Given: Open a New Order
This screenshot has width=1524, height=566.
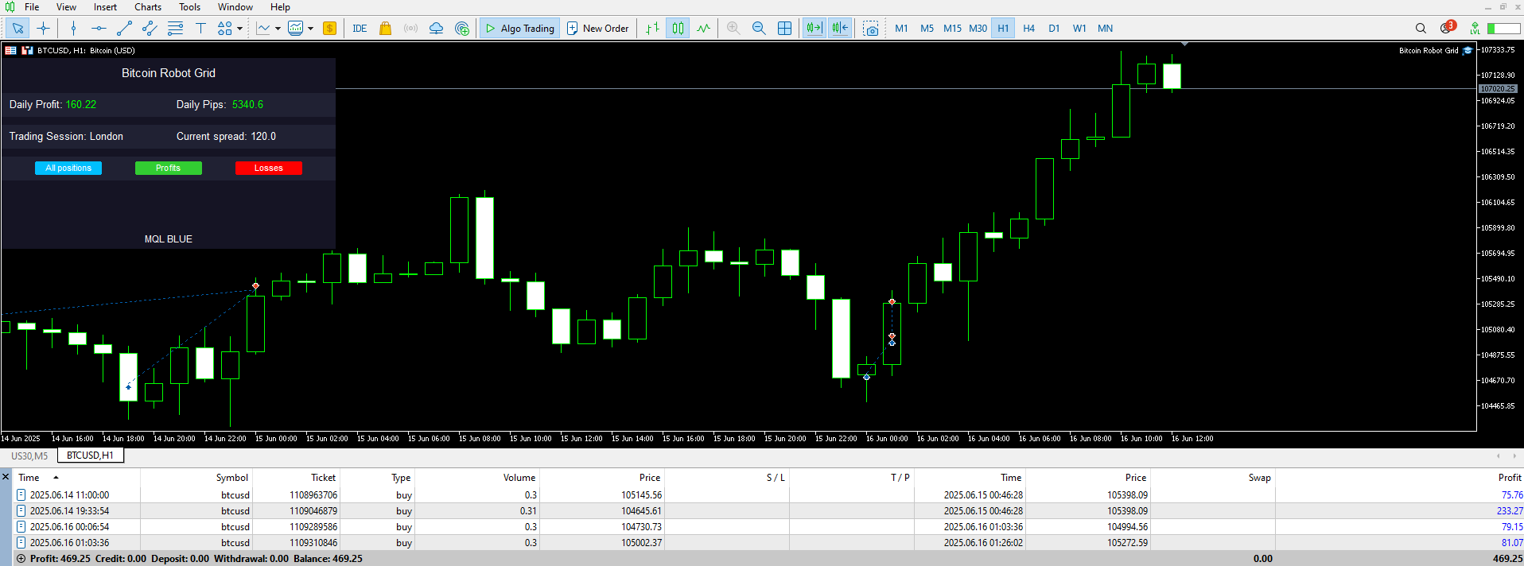Looking at the screenshot, I should click(597, 29).
